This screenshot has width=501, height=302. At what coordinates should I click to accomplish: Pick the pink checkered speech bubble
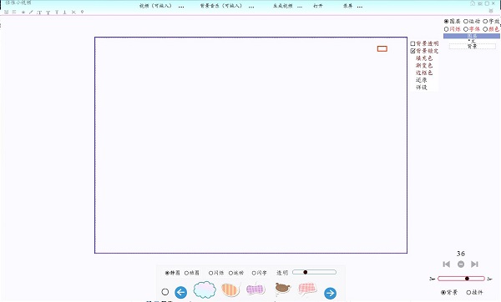point(307,289)
